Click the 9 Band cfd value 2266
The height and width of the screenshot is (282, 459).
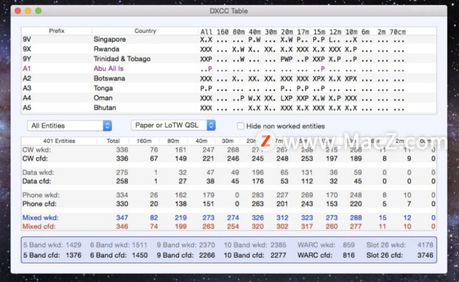click(x=207, y=255)
